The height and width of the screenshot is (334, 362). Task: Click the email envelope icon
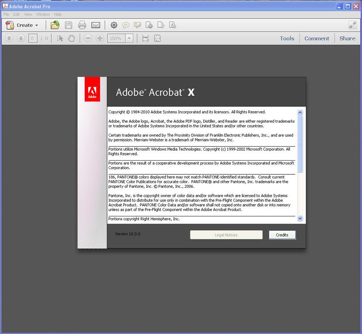tap(95, 25)
